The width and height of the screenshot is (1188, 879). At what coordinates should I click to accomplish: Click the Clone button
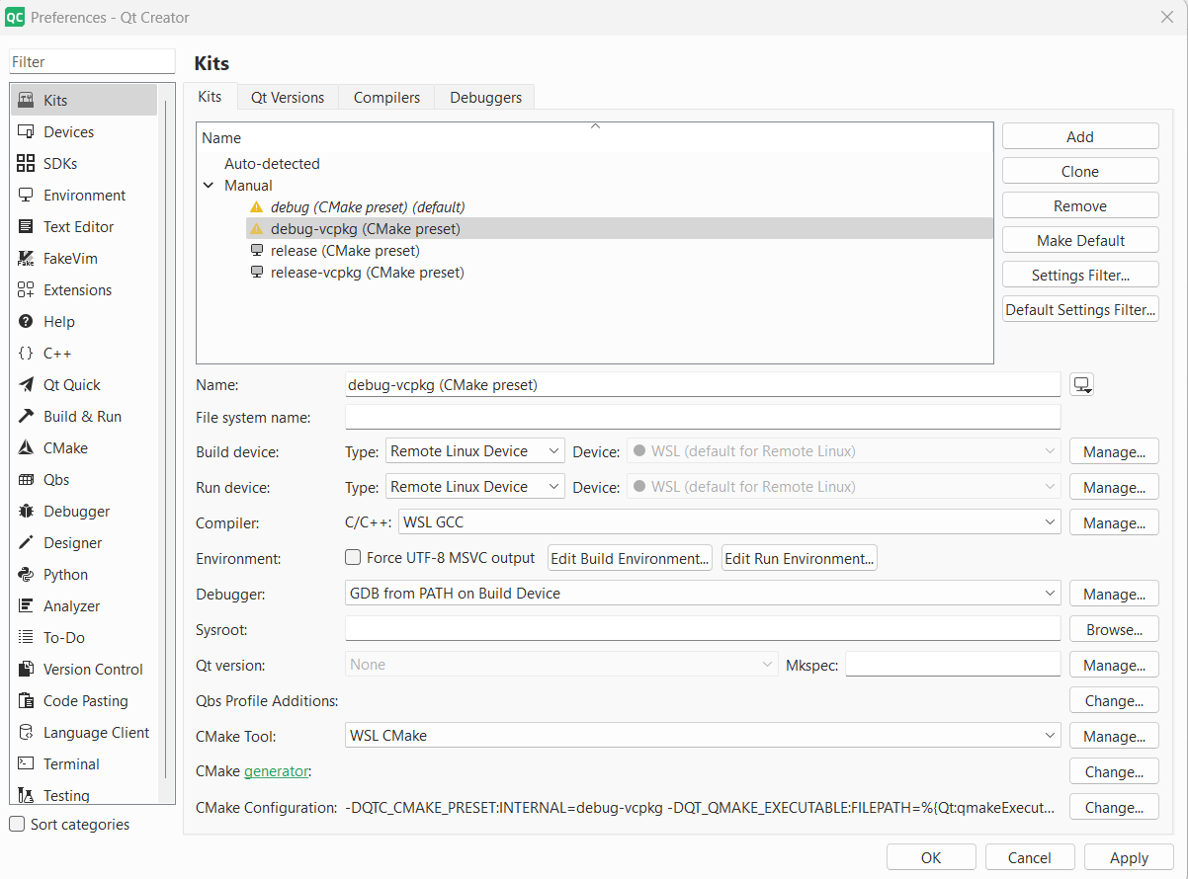(x=1080, y=171)
